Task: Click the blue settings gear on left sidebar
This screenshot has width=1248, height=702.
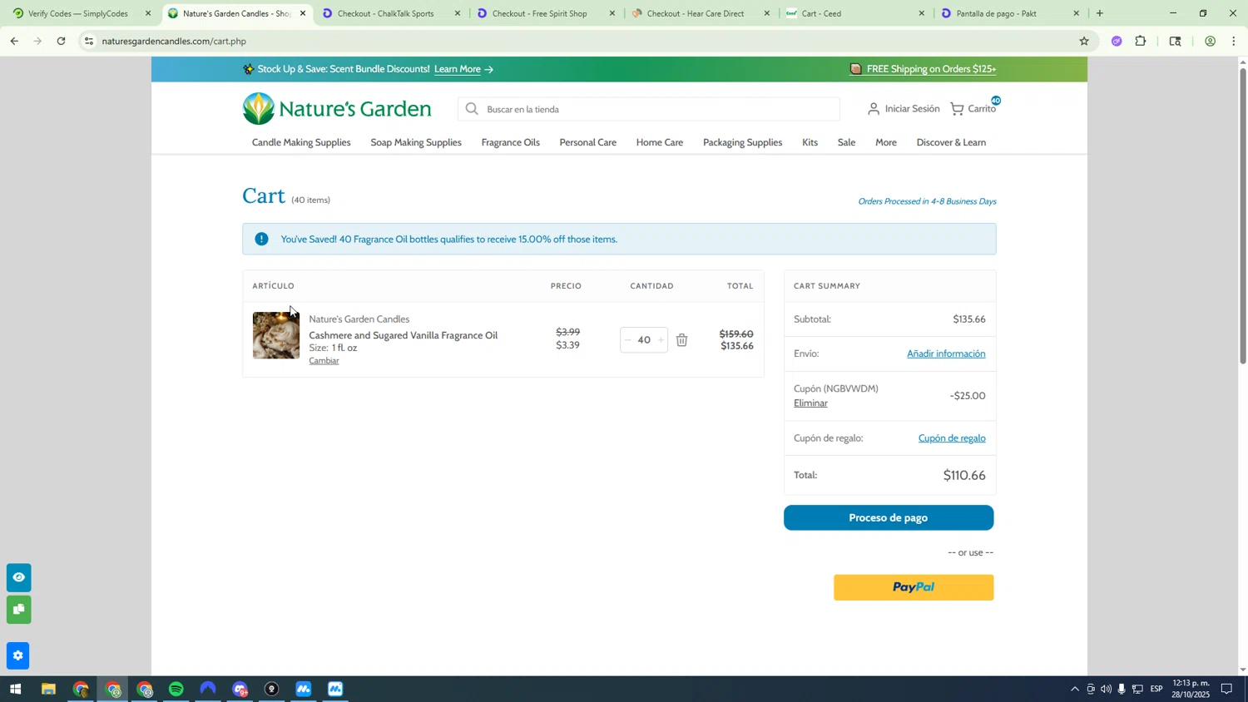Action: pos(19,656)
